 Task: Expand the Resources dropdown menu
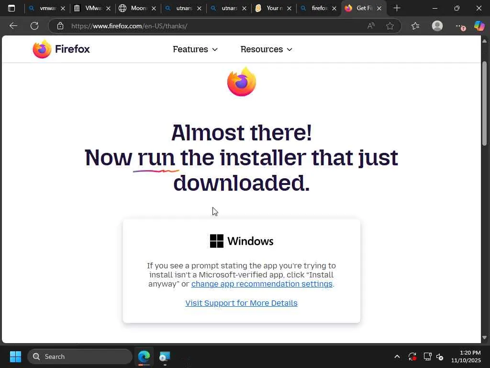(x=266, y=49)
